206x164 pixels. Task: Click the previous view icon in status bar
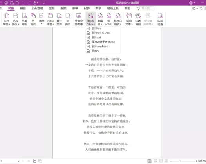34,161
